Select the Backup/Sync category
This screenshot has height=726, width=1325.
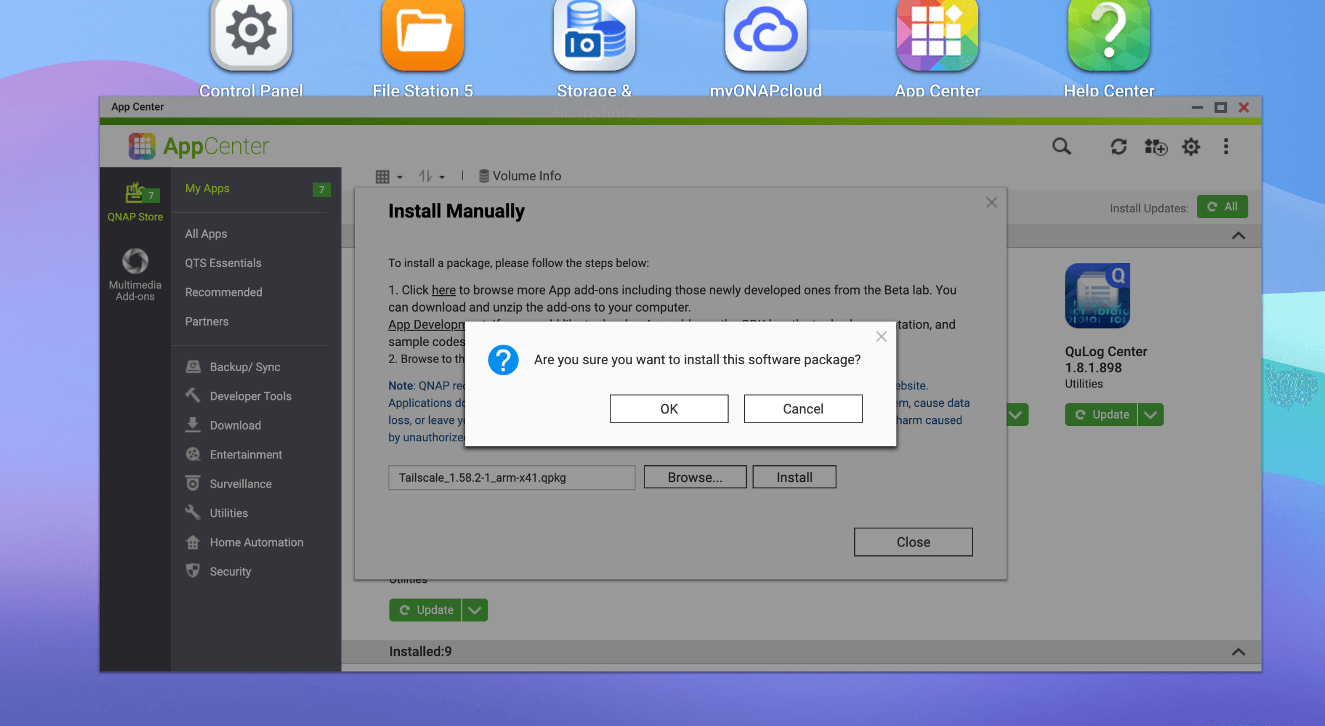pyautogui.click(x=244, y=367)
